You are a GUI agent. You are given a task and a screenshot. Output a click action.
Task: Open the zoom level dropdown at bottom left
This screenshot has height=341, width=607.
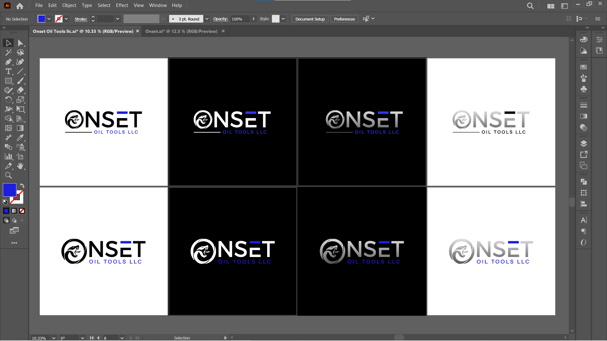[x=53, y=338]
